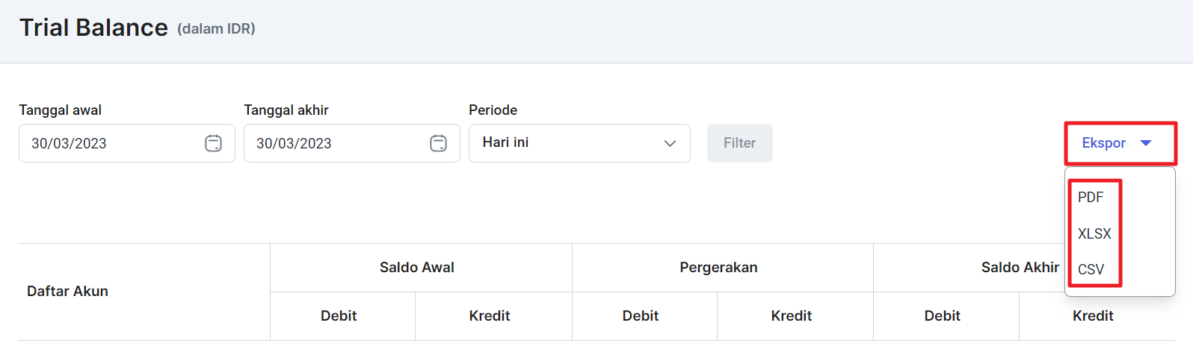Screen dimensions: 1193x352
Task: Click the Filter button
Action: point(740,143)
